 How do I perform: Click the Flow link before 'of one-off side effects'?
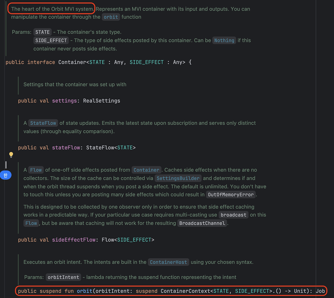pyautogui.click(x=36, y=170)
